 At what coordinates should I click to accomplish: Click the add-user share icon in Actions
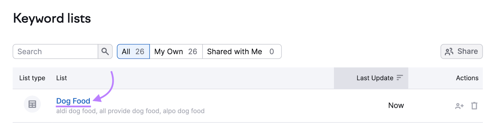(459, 106)
